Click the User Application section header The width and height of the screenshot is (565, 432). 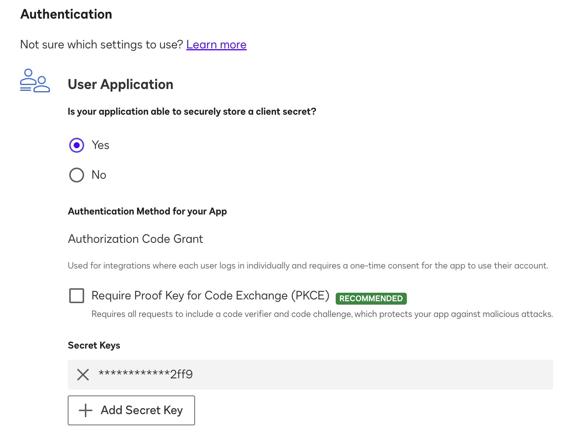coord(120,84)
